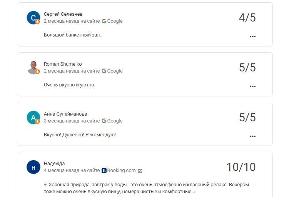Click Roman Shumeiko's profile photo

(33, 67)
